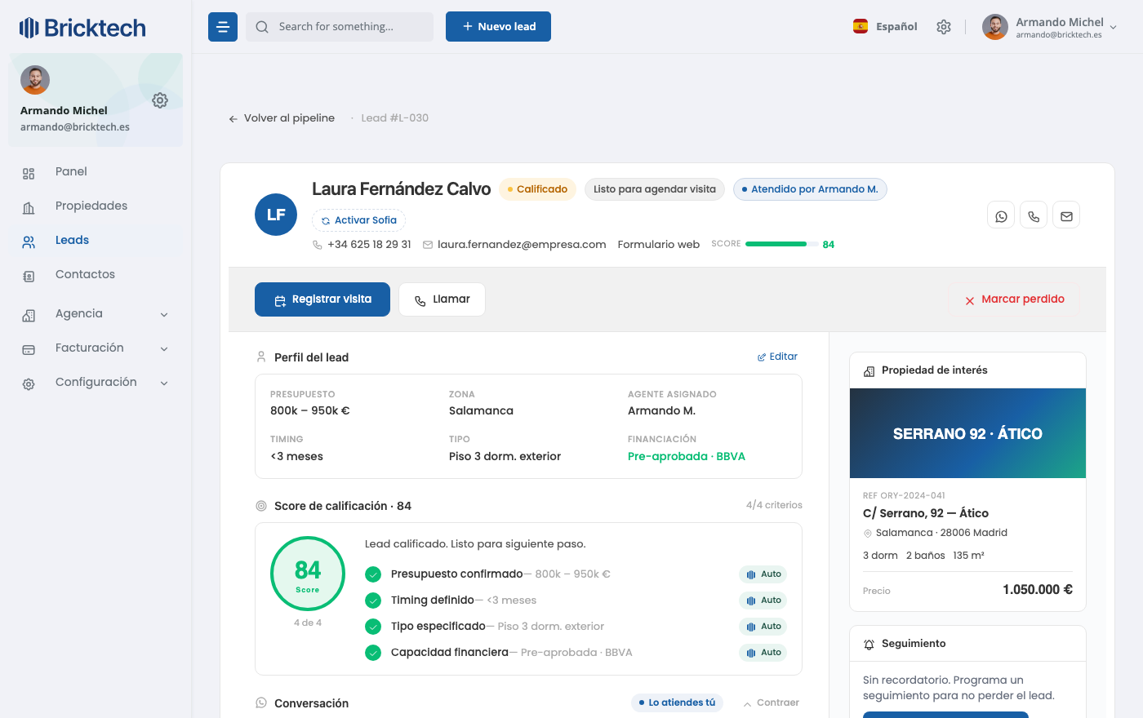Image resolution: width=1143 pixels, height=718 pixels.
Task: Open user account dropdown chevron
Action: 1114,28
